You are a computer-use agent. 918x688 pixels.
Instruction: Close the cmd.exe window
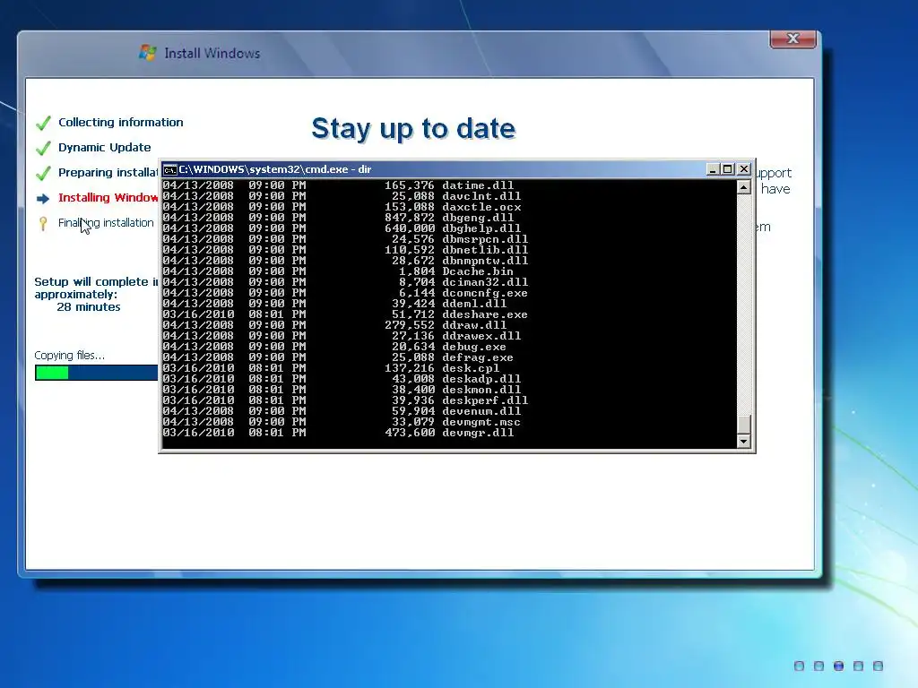(x=743, y=169)
